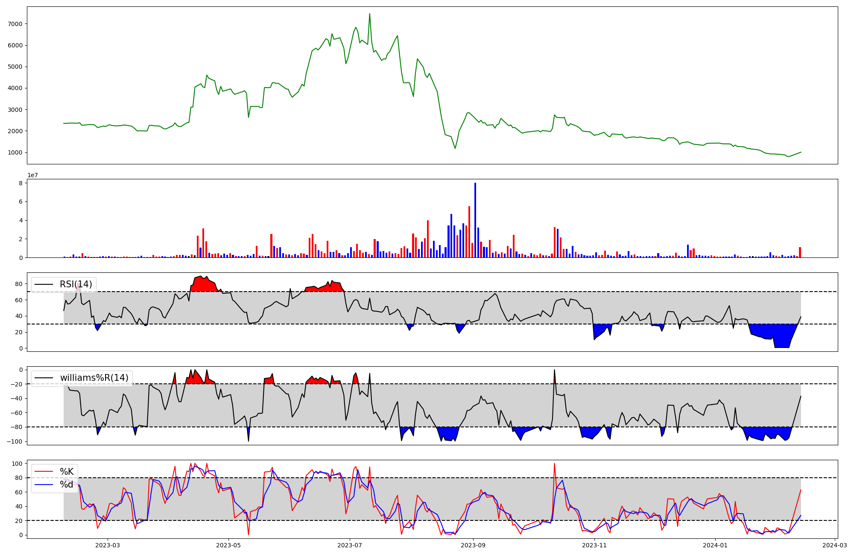Click the 2023-07 date tick label
The width and height of the screenshot is (854, 555).
click(x=350, y=545)
